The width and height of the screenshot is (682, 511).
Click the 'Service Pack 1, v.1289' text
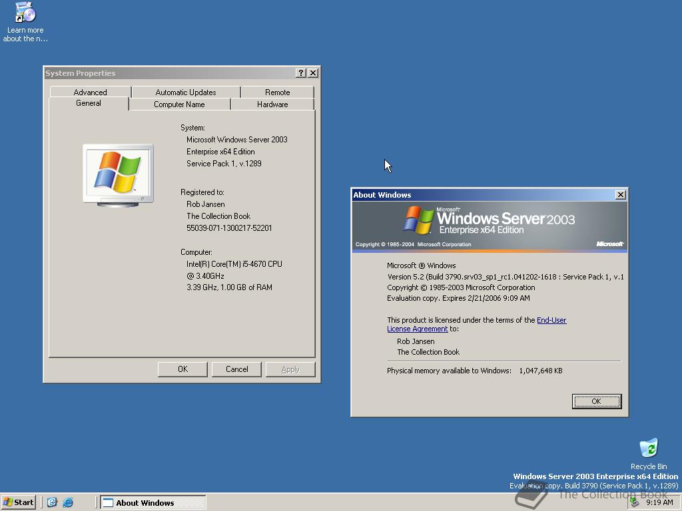(x=224, y=164)
